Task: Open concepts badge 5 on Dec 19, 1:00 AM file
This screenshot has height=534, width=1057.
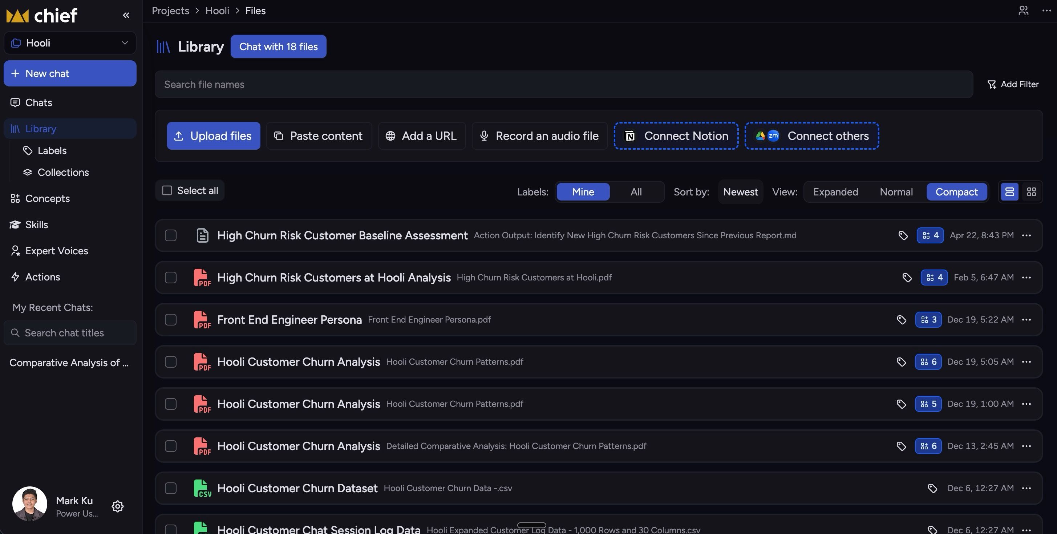Action: 928,404
